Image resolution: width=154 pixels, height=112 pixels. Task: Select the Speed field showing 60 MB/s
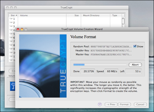(111, 71)
